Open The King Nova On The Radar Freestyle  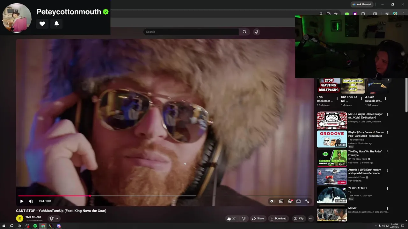pos(365,153)
